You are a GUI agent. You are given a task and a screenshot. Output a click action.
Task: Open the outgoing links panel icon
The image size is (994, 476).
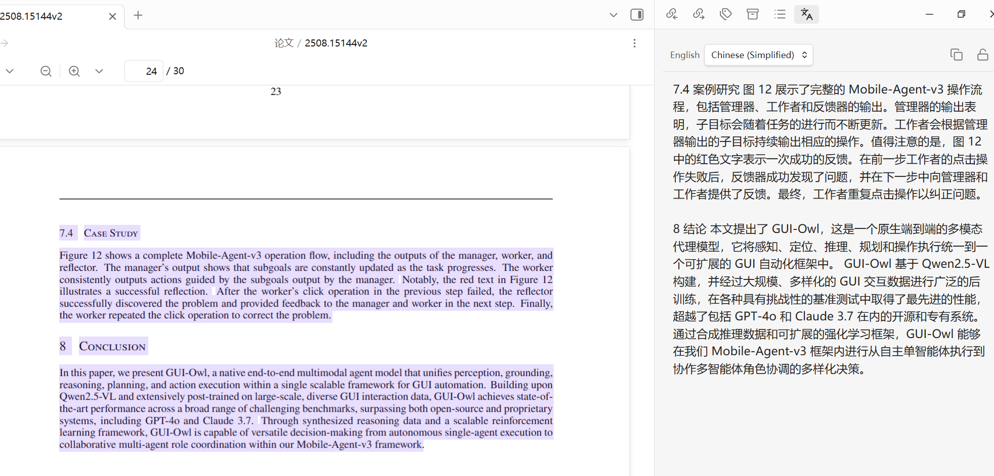[699, 14]
